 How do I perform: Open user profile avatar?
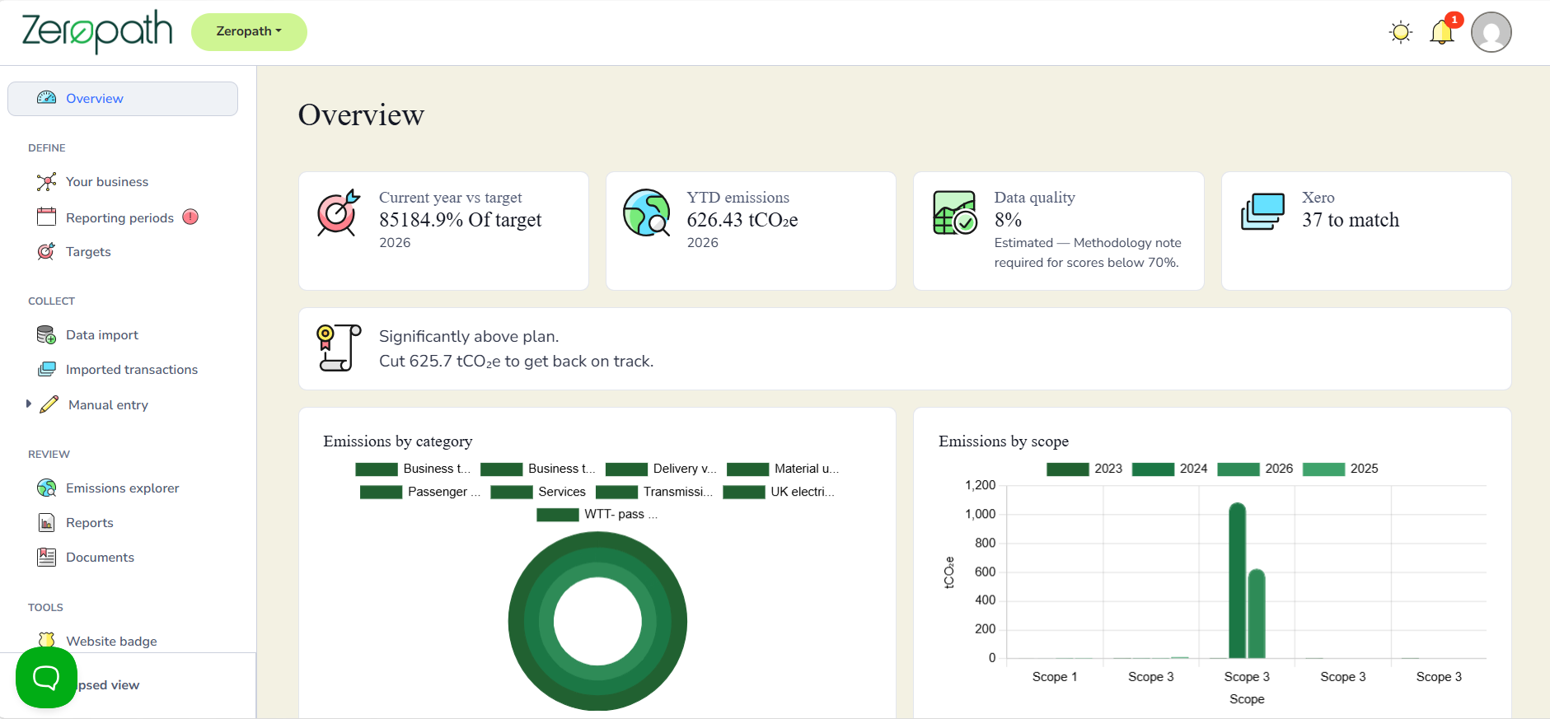(x=1491, y=32)
